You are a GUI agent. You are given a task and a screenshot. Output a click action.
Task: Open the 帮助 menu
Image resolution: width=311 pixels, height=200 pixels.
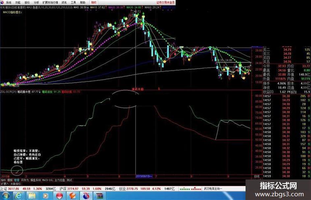click(83, 3)
